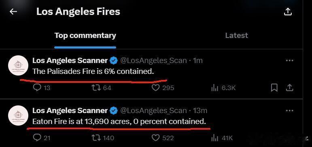Open @LosAngeles_Scan handle on Eaton post
Viewport: 312px width, 147px height.
[154, 111]
